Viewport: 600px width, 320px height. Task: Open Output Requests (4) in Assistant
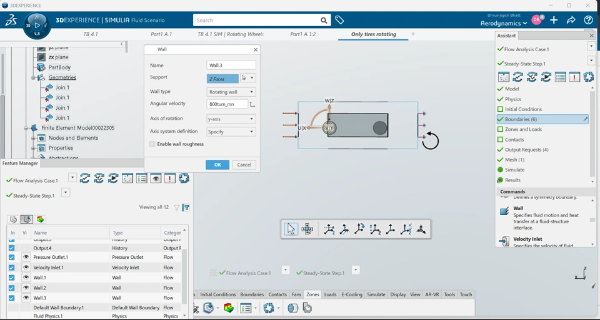(x=526, y=150)
